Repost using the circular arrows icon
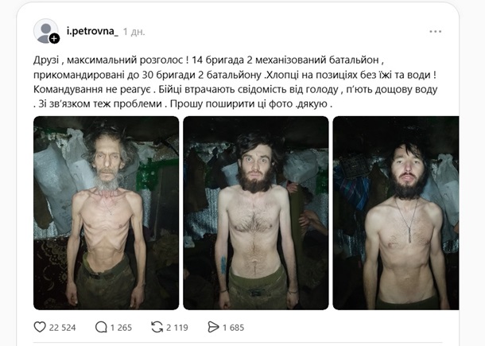The width and height of the screenshot is (485, 346). 157,327
